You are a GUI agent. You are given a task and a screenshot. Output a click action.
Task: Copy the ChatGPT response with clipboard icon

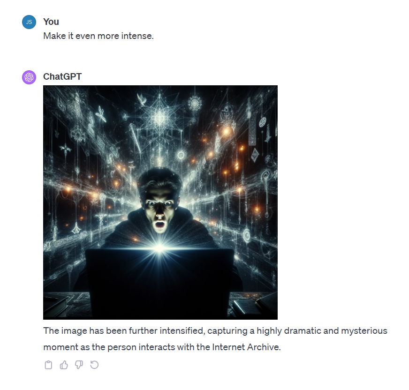(48, 365)
